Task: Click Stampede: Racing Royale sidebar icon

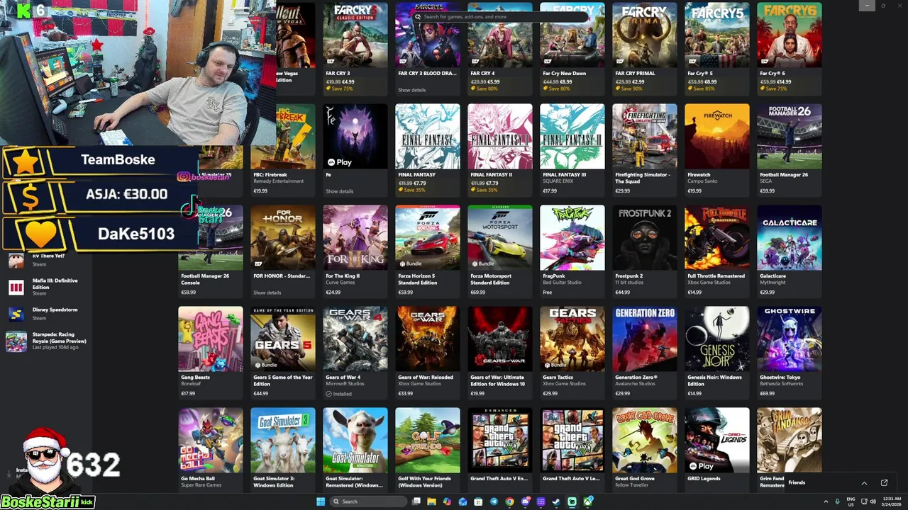Action: point(16,341)
